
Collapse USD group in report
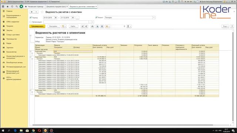point(30,90)
